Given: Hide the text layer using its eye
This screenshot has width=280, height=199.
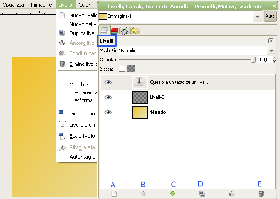Looking at the screenshot, I should pyautogui.click(x=108, y=82).
